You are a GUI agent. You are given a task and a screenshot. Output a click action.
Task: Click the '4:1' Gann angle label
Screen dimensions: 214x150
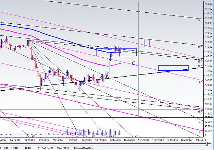click(201, 123)
